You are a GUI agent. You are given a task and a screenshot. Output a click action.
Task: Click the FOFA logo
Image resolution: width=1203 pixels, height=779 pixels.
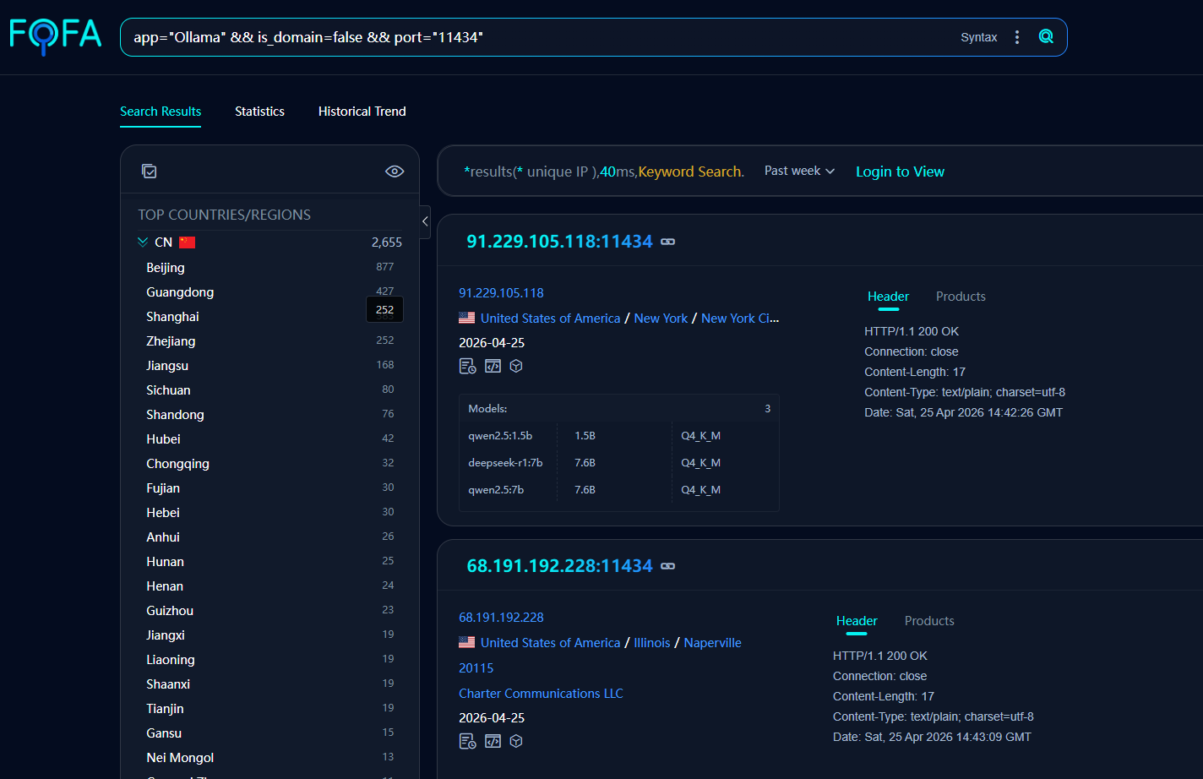tap(56, 36)
